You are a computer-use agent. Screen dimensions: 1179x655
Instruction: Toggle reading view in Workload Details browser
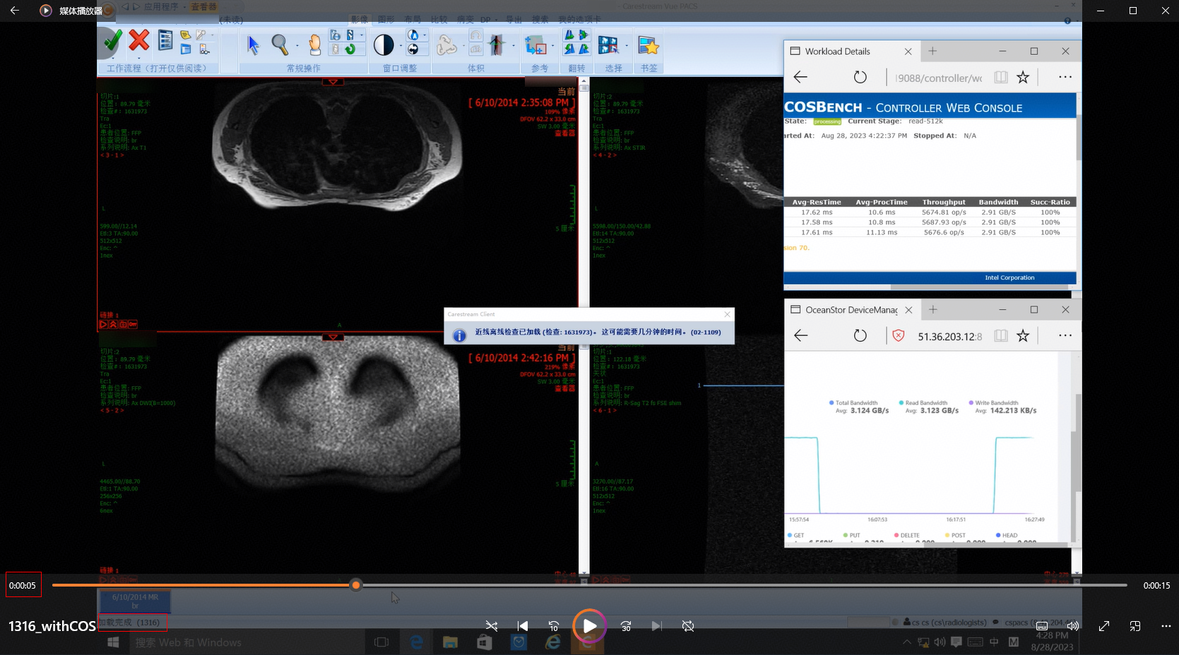point(1000,77)
